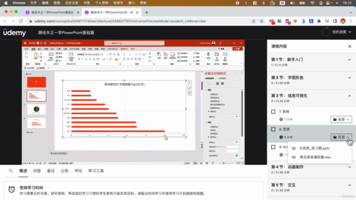Open a new tab with plus button
The image size is (356, 200).
point(146,12)
